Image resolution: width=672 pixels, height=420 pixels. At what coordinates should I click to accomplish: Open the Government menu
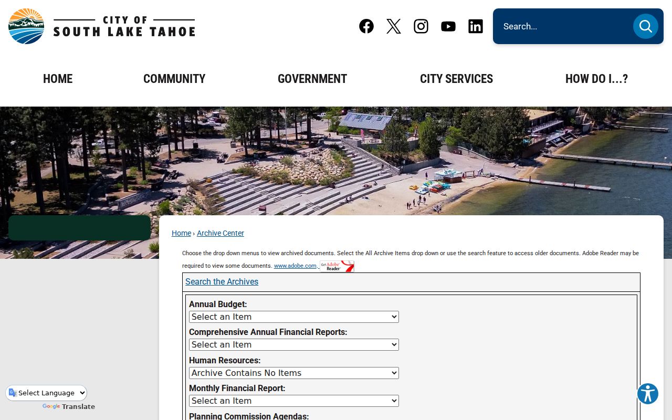coord(312,79)
